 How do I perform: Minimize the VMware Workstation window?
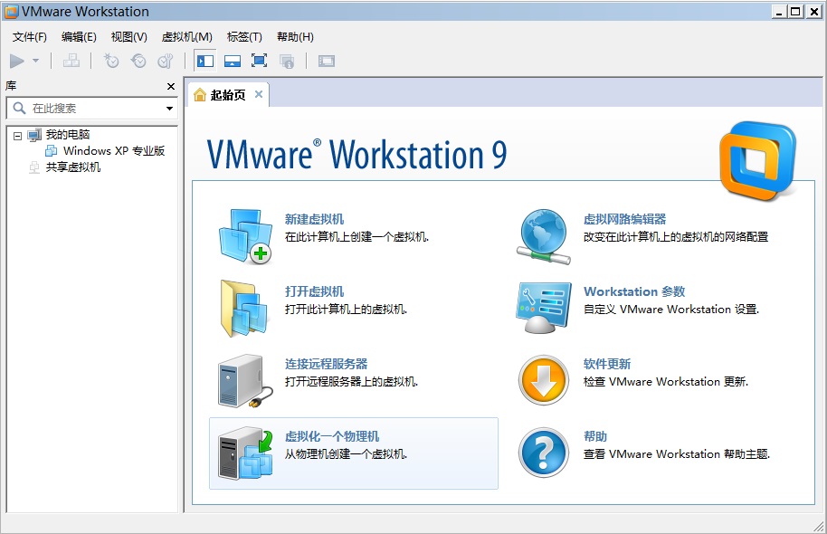[778, 12]
